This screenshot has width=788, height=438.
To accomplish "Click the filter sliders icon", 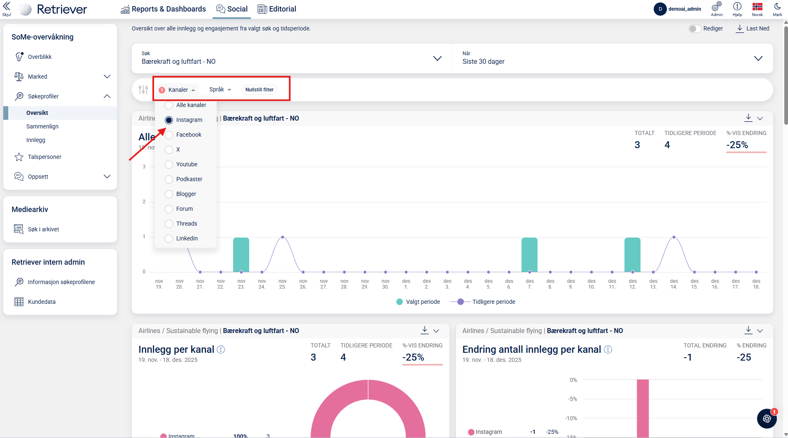I will tap(143, 90).
